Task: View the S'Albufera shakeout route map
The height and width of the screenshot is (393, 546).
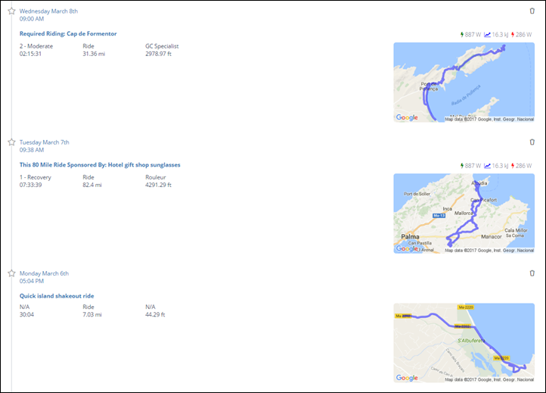Action: (x=464, y=344)
